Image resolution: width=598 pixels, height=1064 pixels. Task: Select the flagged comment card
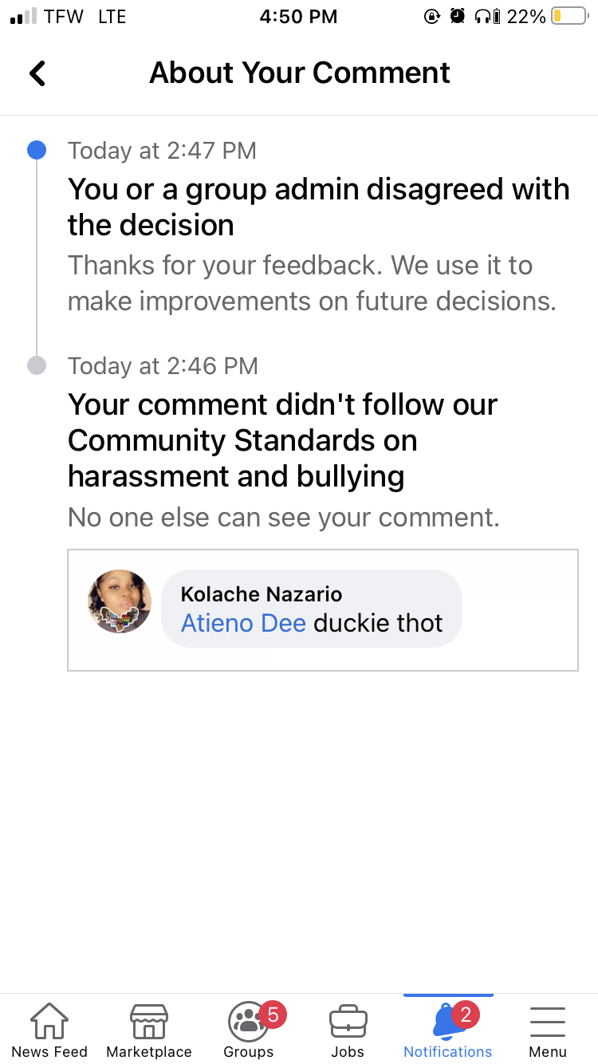coord(322,609)
